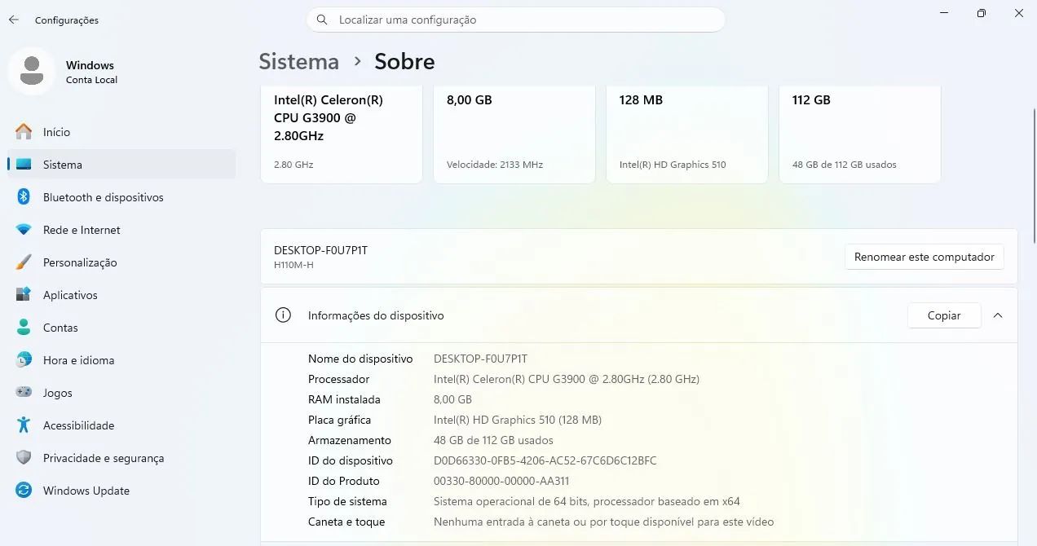
Task: Open Contas settings label
Action: click(60, 328)
